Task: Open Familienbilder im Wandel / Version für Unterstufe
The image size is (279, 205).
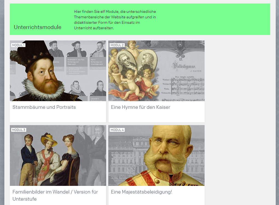Action: point(55,195)
